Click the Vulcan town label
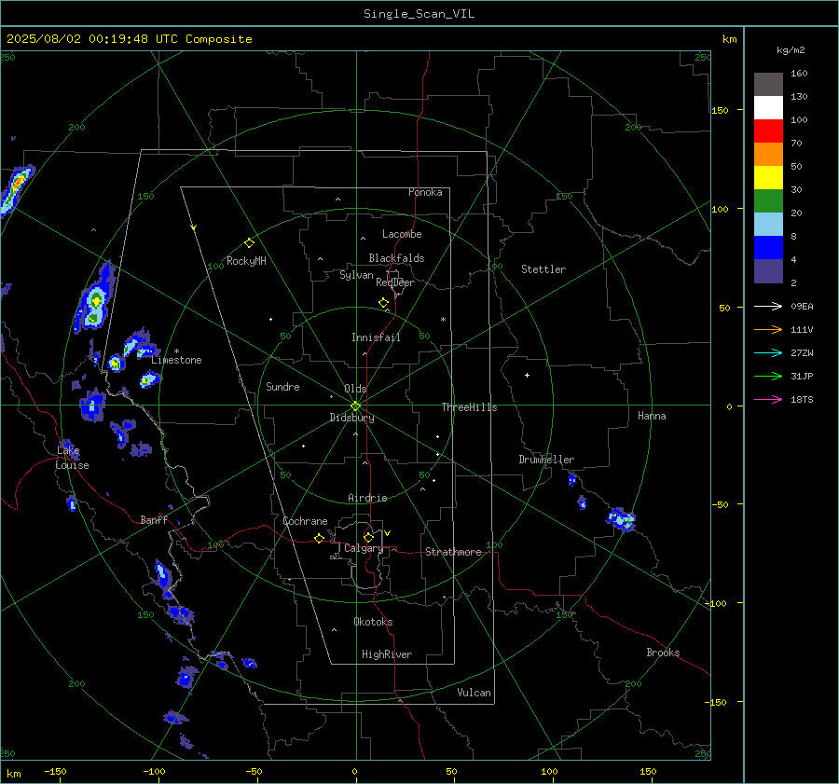 474,693
